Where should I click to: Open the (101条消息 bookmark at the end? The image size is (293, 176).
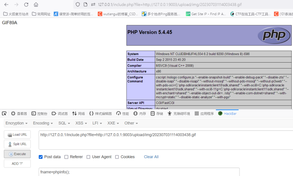click(x=283, y=14)
